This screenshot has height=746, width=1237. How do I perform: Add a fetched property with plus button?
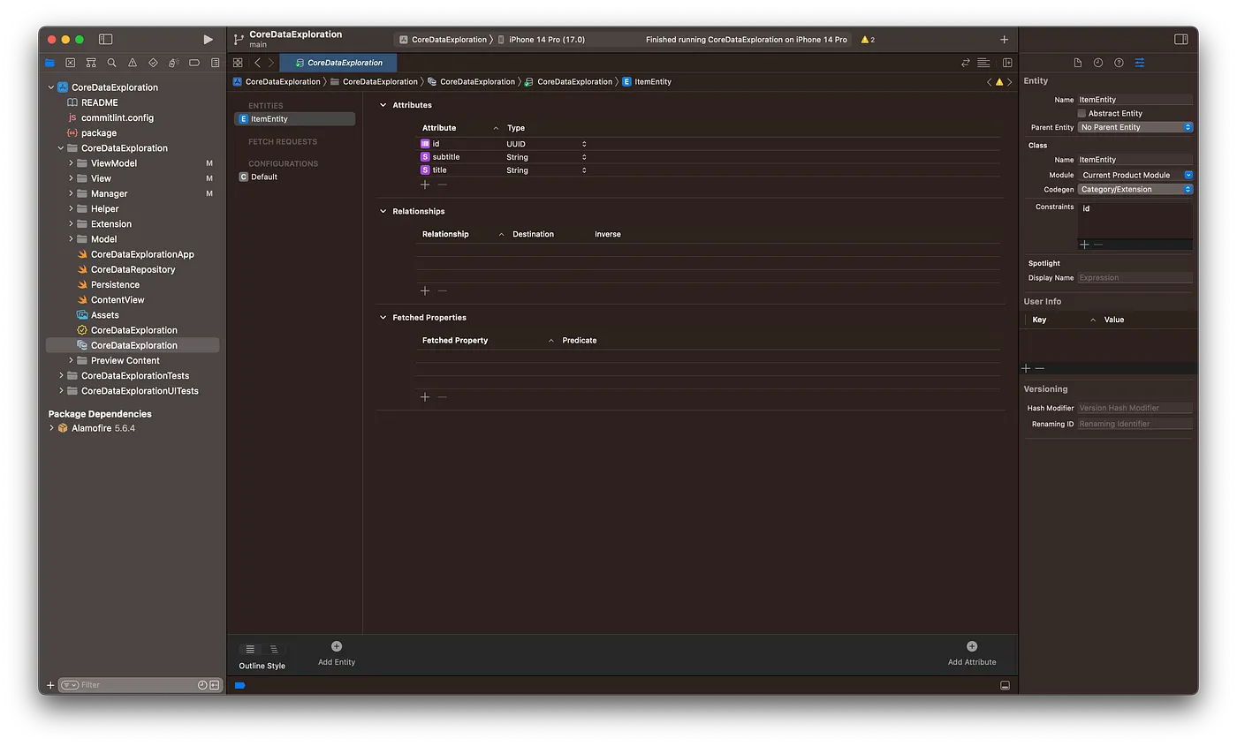coord(425,397)
